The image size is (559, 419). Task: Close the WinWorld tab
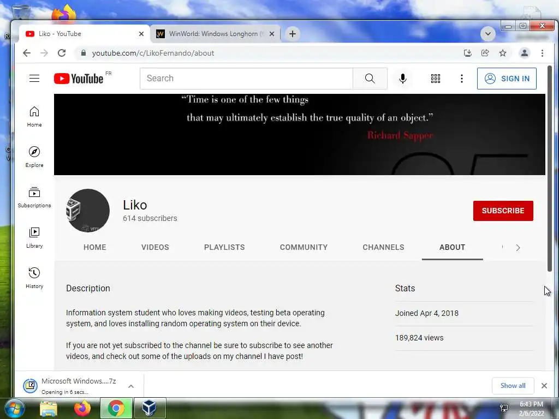tap(272, 34)
